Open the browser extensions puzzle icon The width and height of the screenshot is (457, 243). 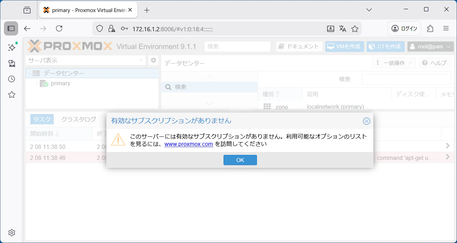[430, 28]
